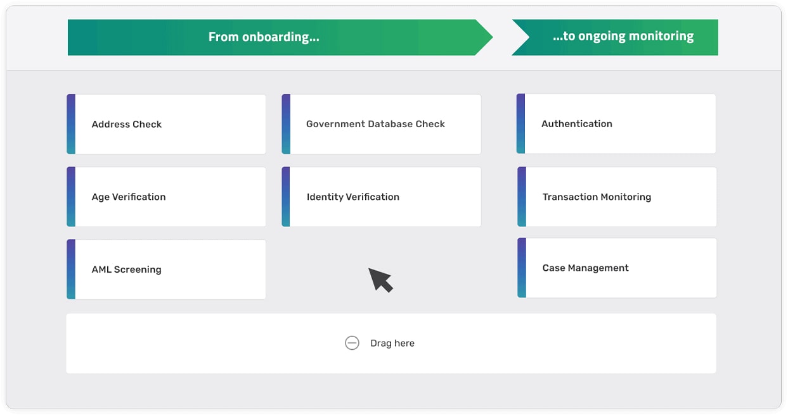Click the Address Check card
The width and height of the screenshot is (788, 415).
click(166, 124)
